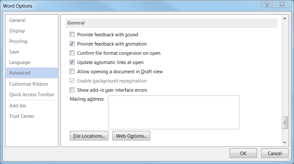The width and height of the screenshot is (294, 164).
Task: Enable Show add-in user interface errors
Action: pyautogui.click(x=72, y=90)
